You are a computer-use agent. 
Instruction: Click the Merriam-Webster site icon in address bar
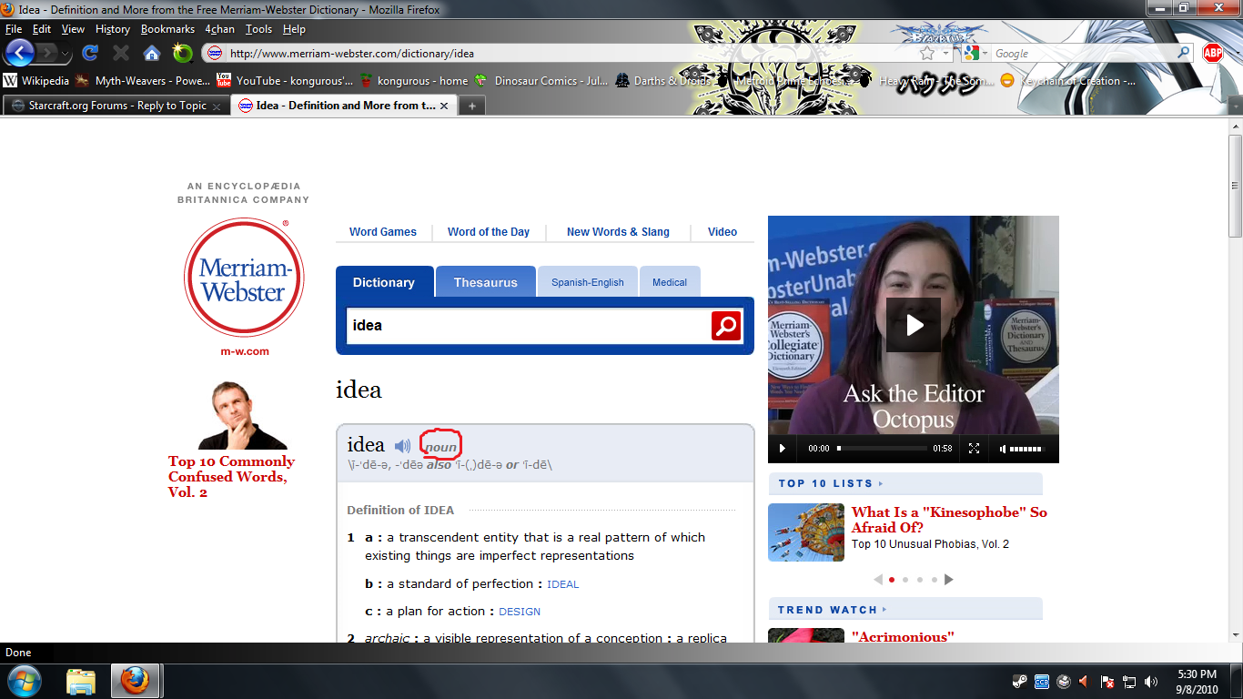pos(217,54)
